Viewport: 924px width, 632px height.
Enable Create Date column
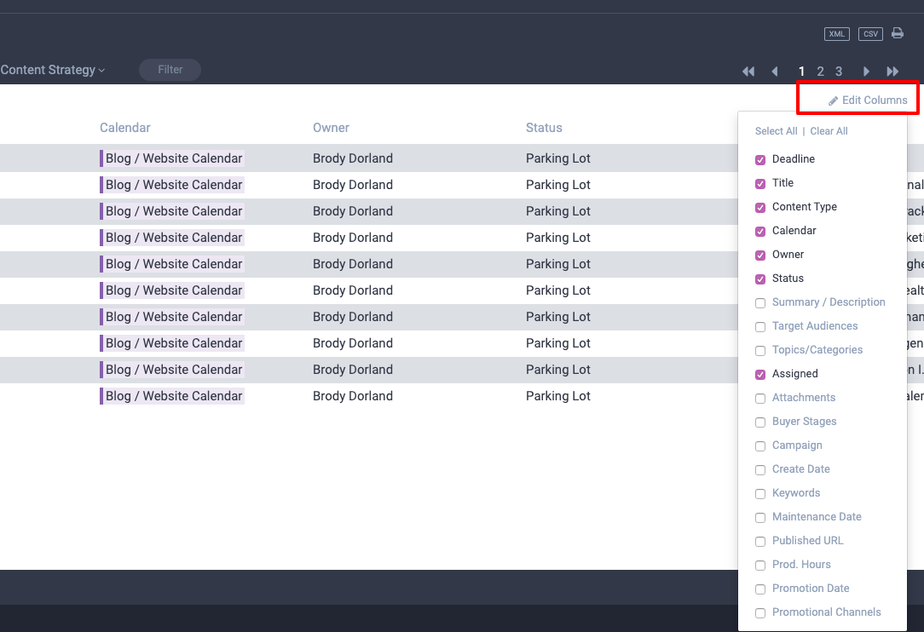[x=760, y=470]
